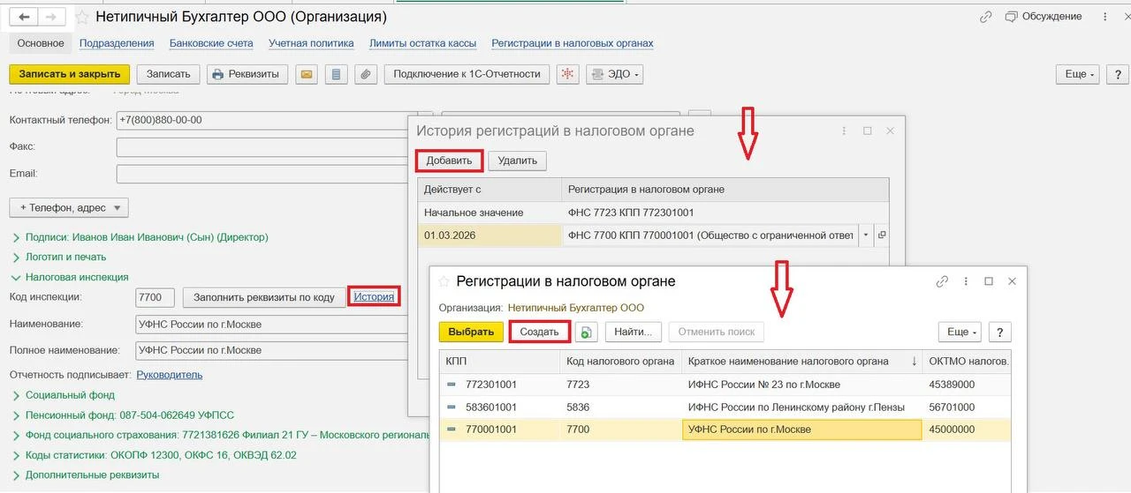Click the document list icon in toolbar

(336, 74)
